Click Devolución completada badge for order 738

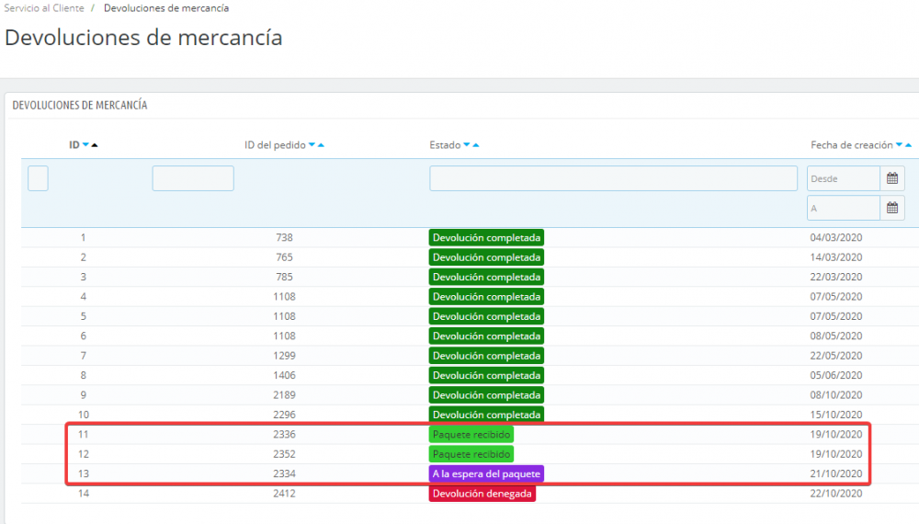click(x=486, y=237)
